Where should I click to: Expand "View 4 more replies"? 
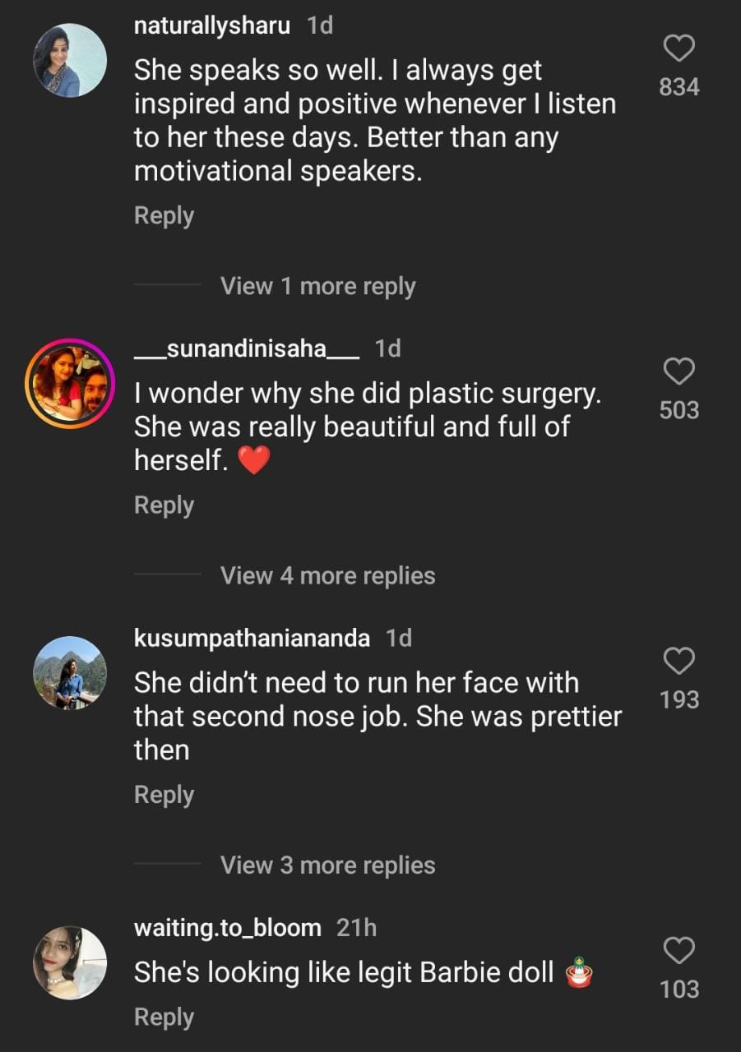327,575
